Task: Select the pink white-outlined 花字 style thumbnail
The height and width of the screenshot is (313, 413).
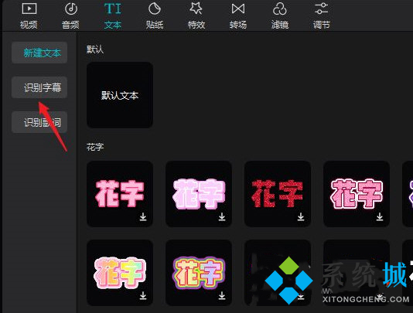Action: click(357, 194)
